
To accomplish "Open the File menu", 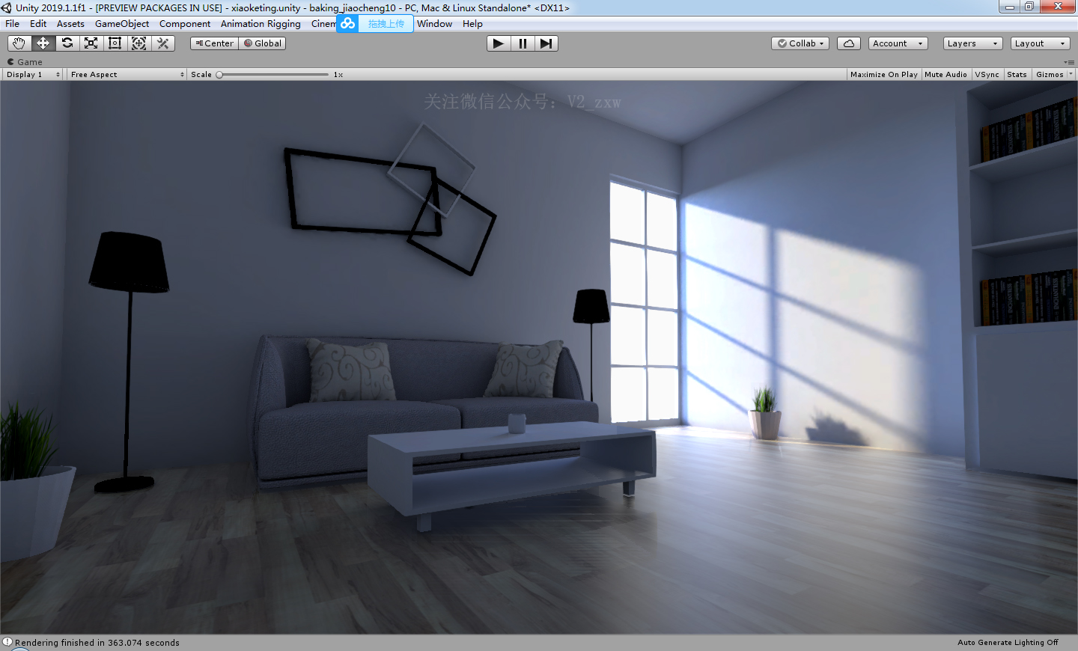I will click(x=13, y=24).
